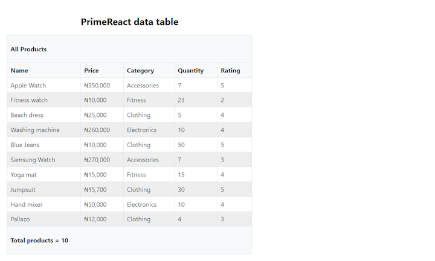Viewport: 435px width, 261px height.
Task: Select the Hand mixer row
Action: tap(27, 204)
